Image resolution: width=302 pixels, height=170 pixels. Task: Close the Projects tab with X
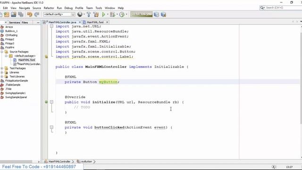tap(6, 23)
